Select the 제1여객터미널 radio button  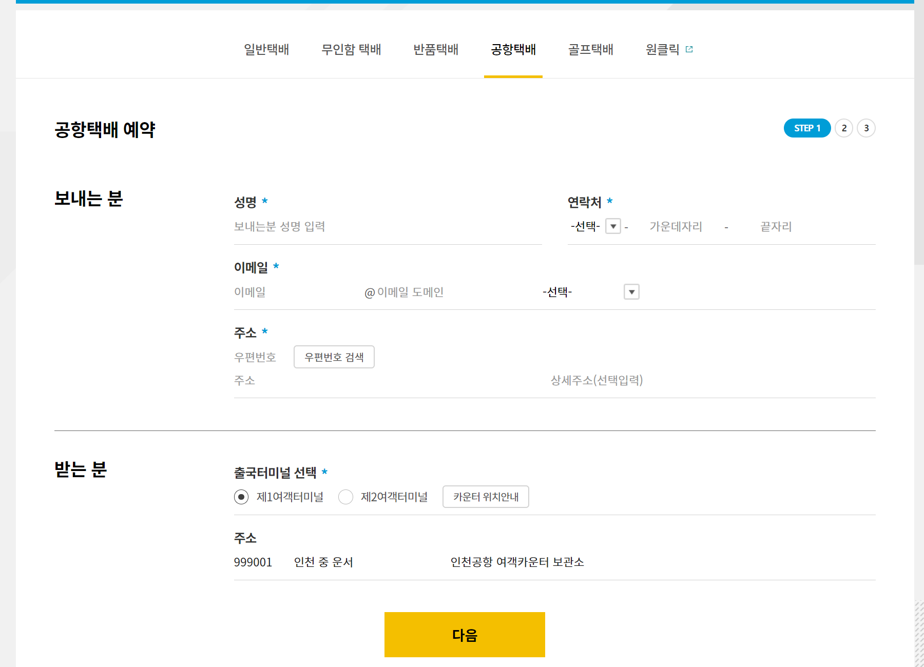coord(241,497)
